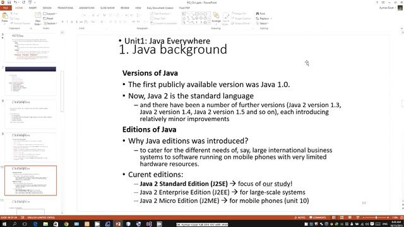Screen dimensions: 404x227
Task: Click the PowerPoint icon on the taskbar
Action: (118, 224)
